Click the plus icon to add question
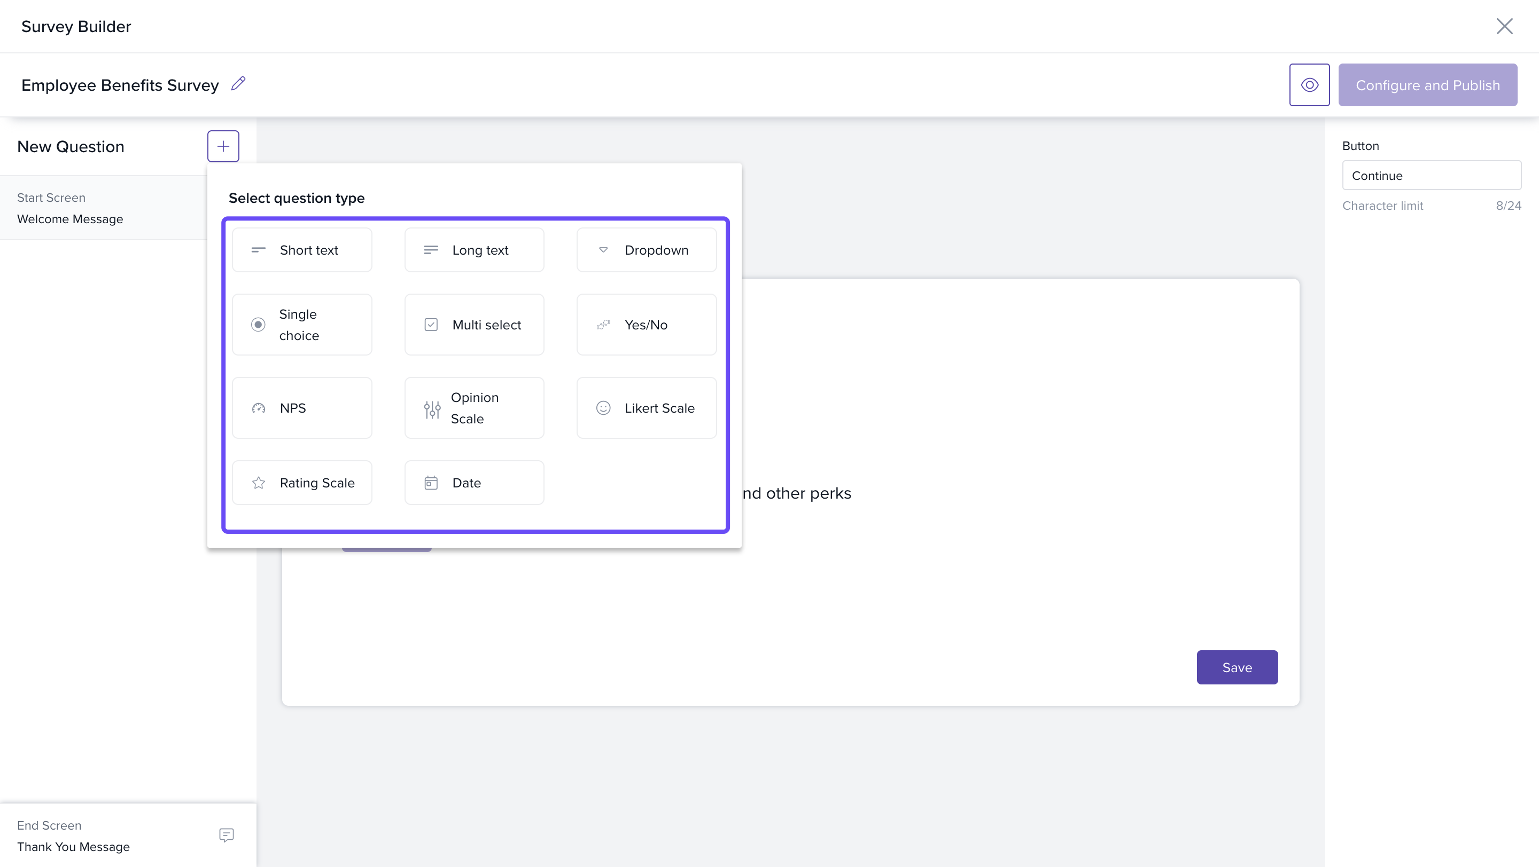This screenshot has height=867, width=1539. click(223, 146)
